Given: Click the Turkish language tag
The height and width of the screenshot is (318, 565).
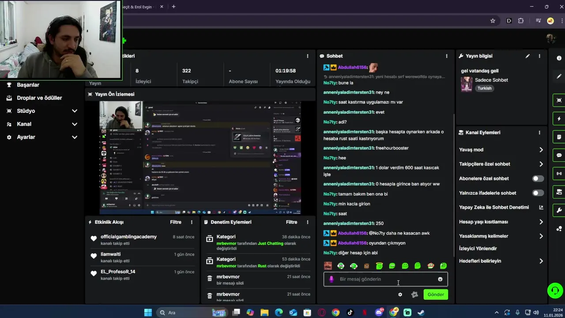Looking at the screenshot, I should [484, 88].
